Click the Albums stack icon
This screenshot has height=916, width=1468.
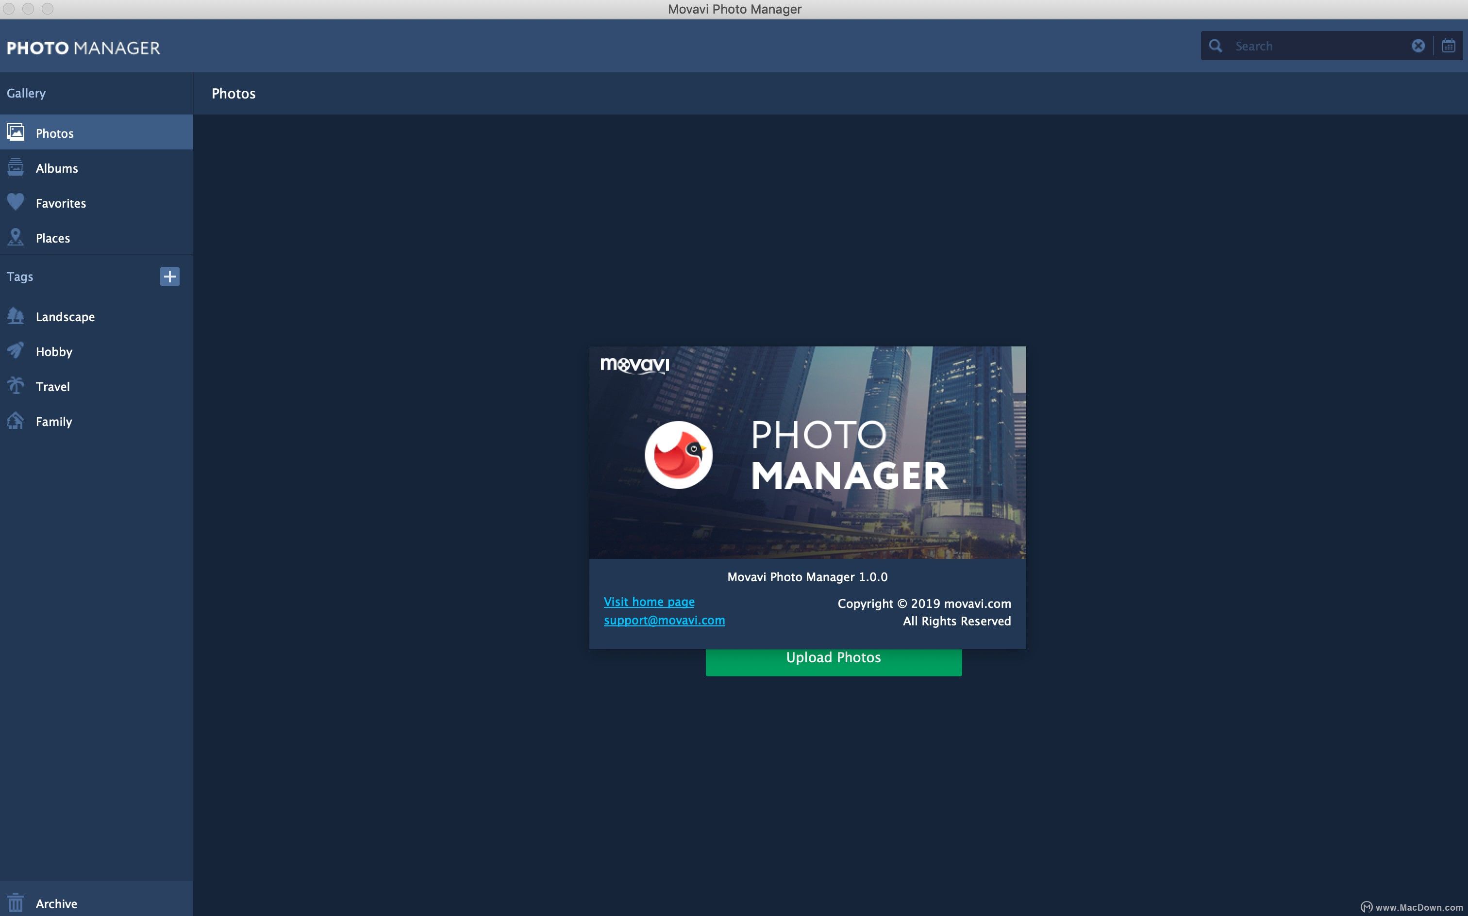[16, 167]
